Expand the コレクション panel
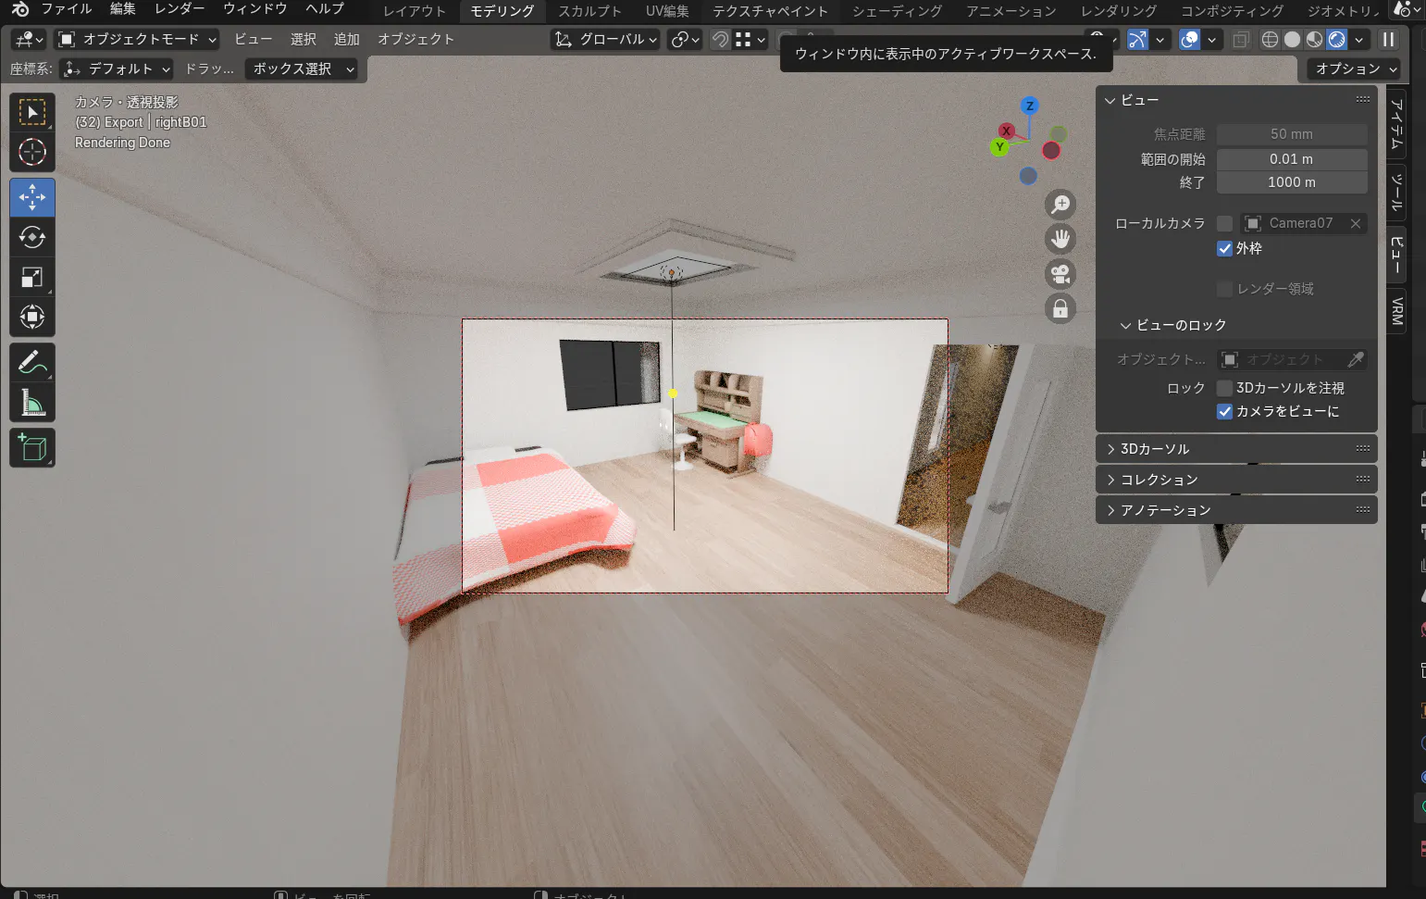Screen dimensions: 1426x899 [x=1159, y=480]
